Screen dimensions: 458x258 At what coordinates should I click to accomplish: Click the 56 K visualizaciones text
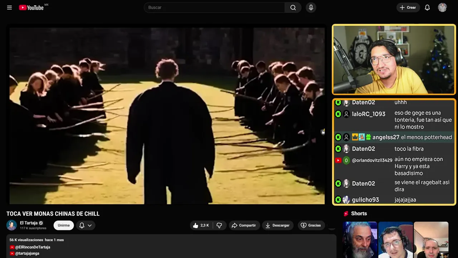tap(26, 240)
